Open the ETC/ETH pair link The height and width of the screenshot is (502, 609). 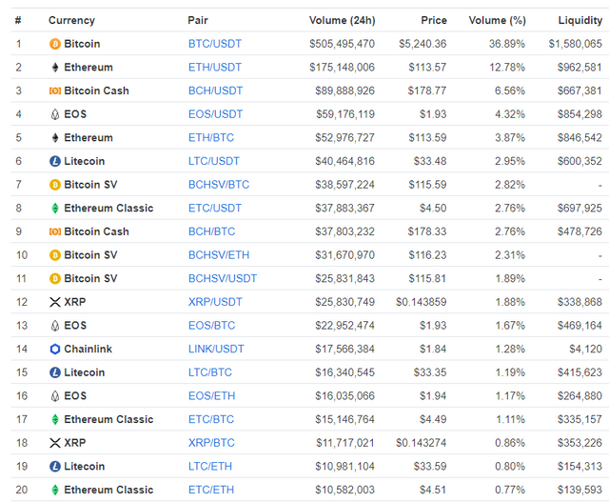tap(211, 490)
